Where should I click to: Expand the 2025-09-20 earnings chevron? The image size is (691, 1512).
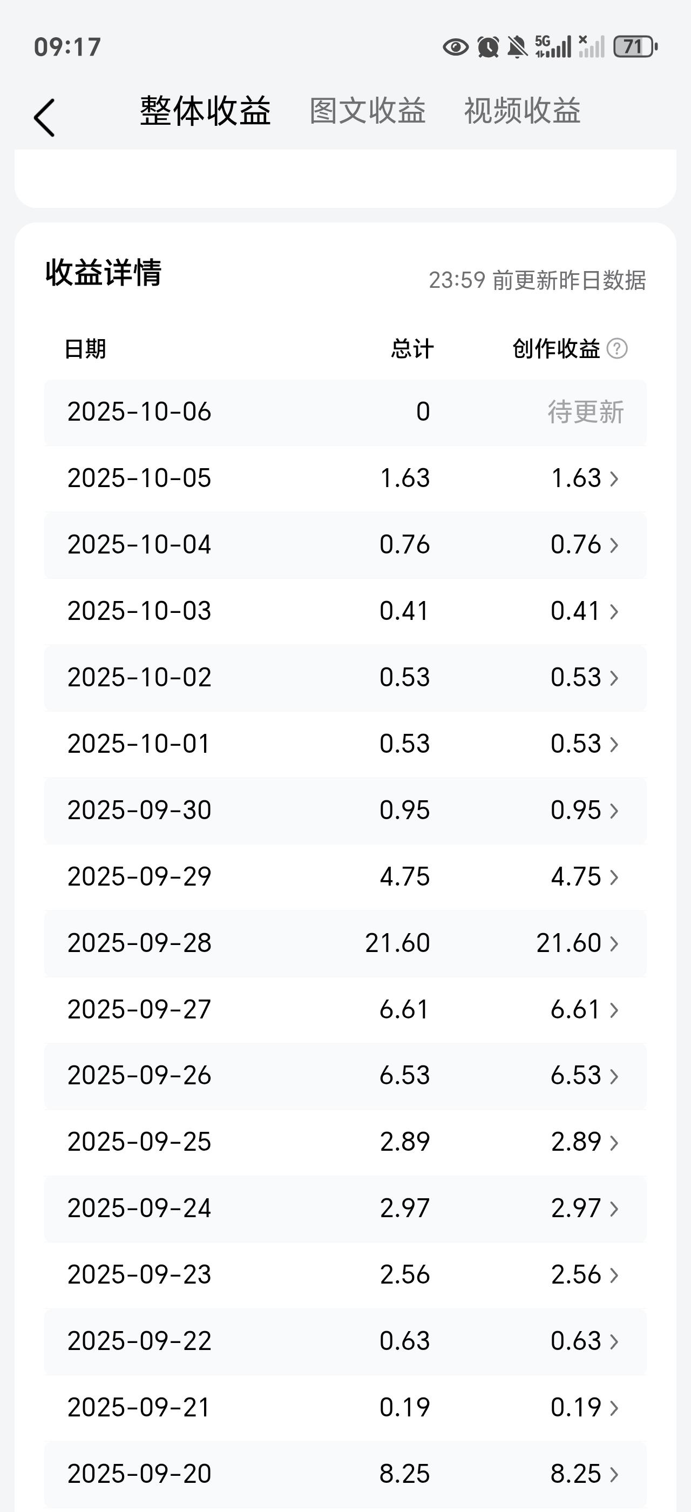(x=614, y=1474)
